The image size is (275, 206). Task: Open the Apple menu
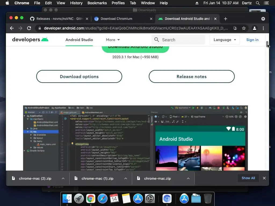[7, 3]
